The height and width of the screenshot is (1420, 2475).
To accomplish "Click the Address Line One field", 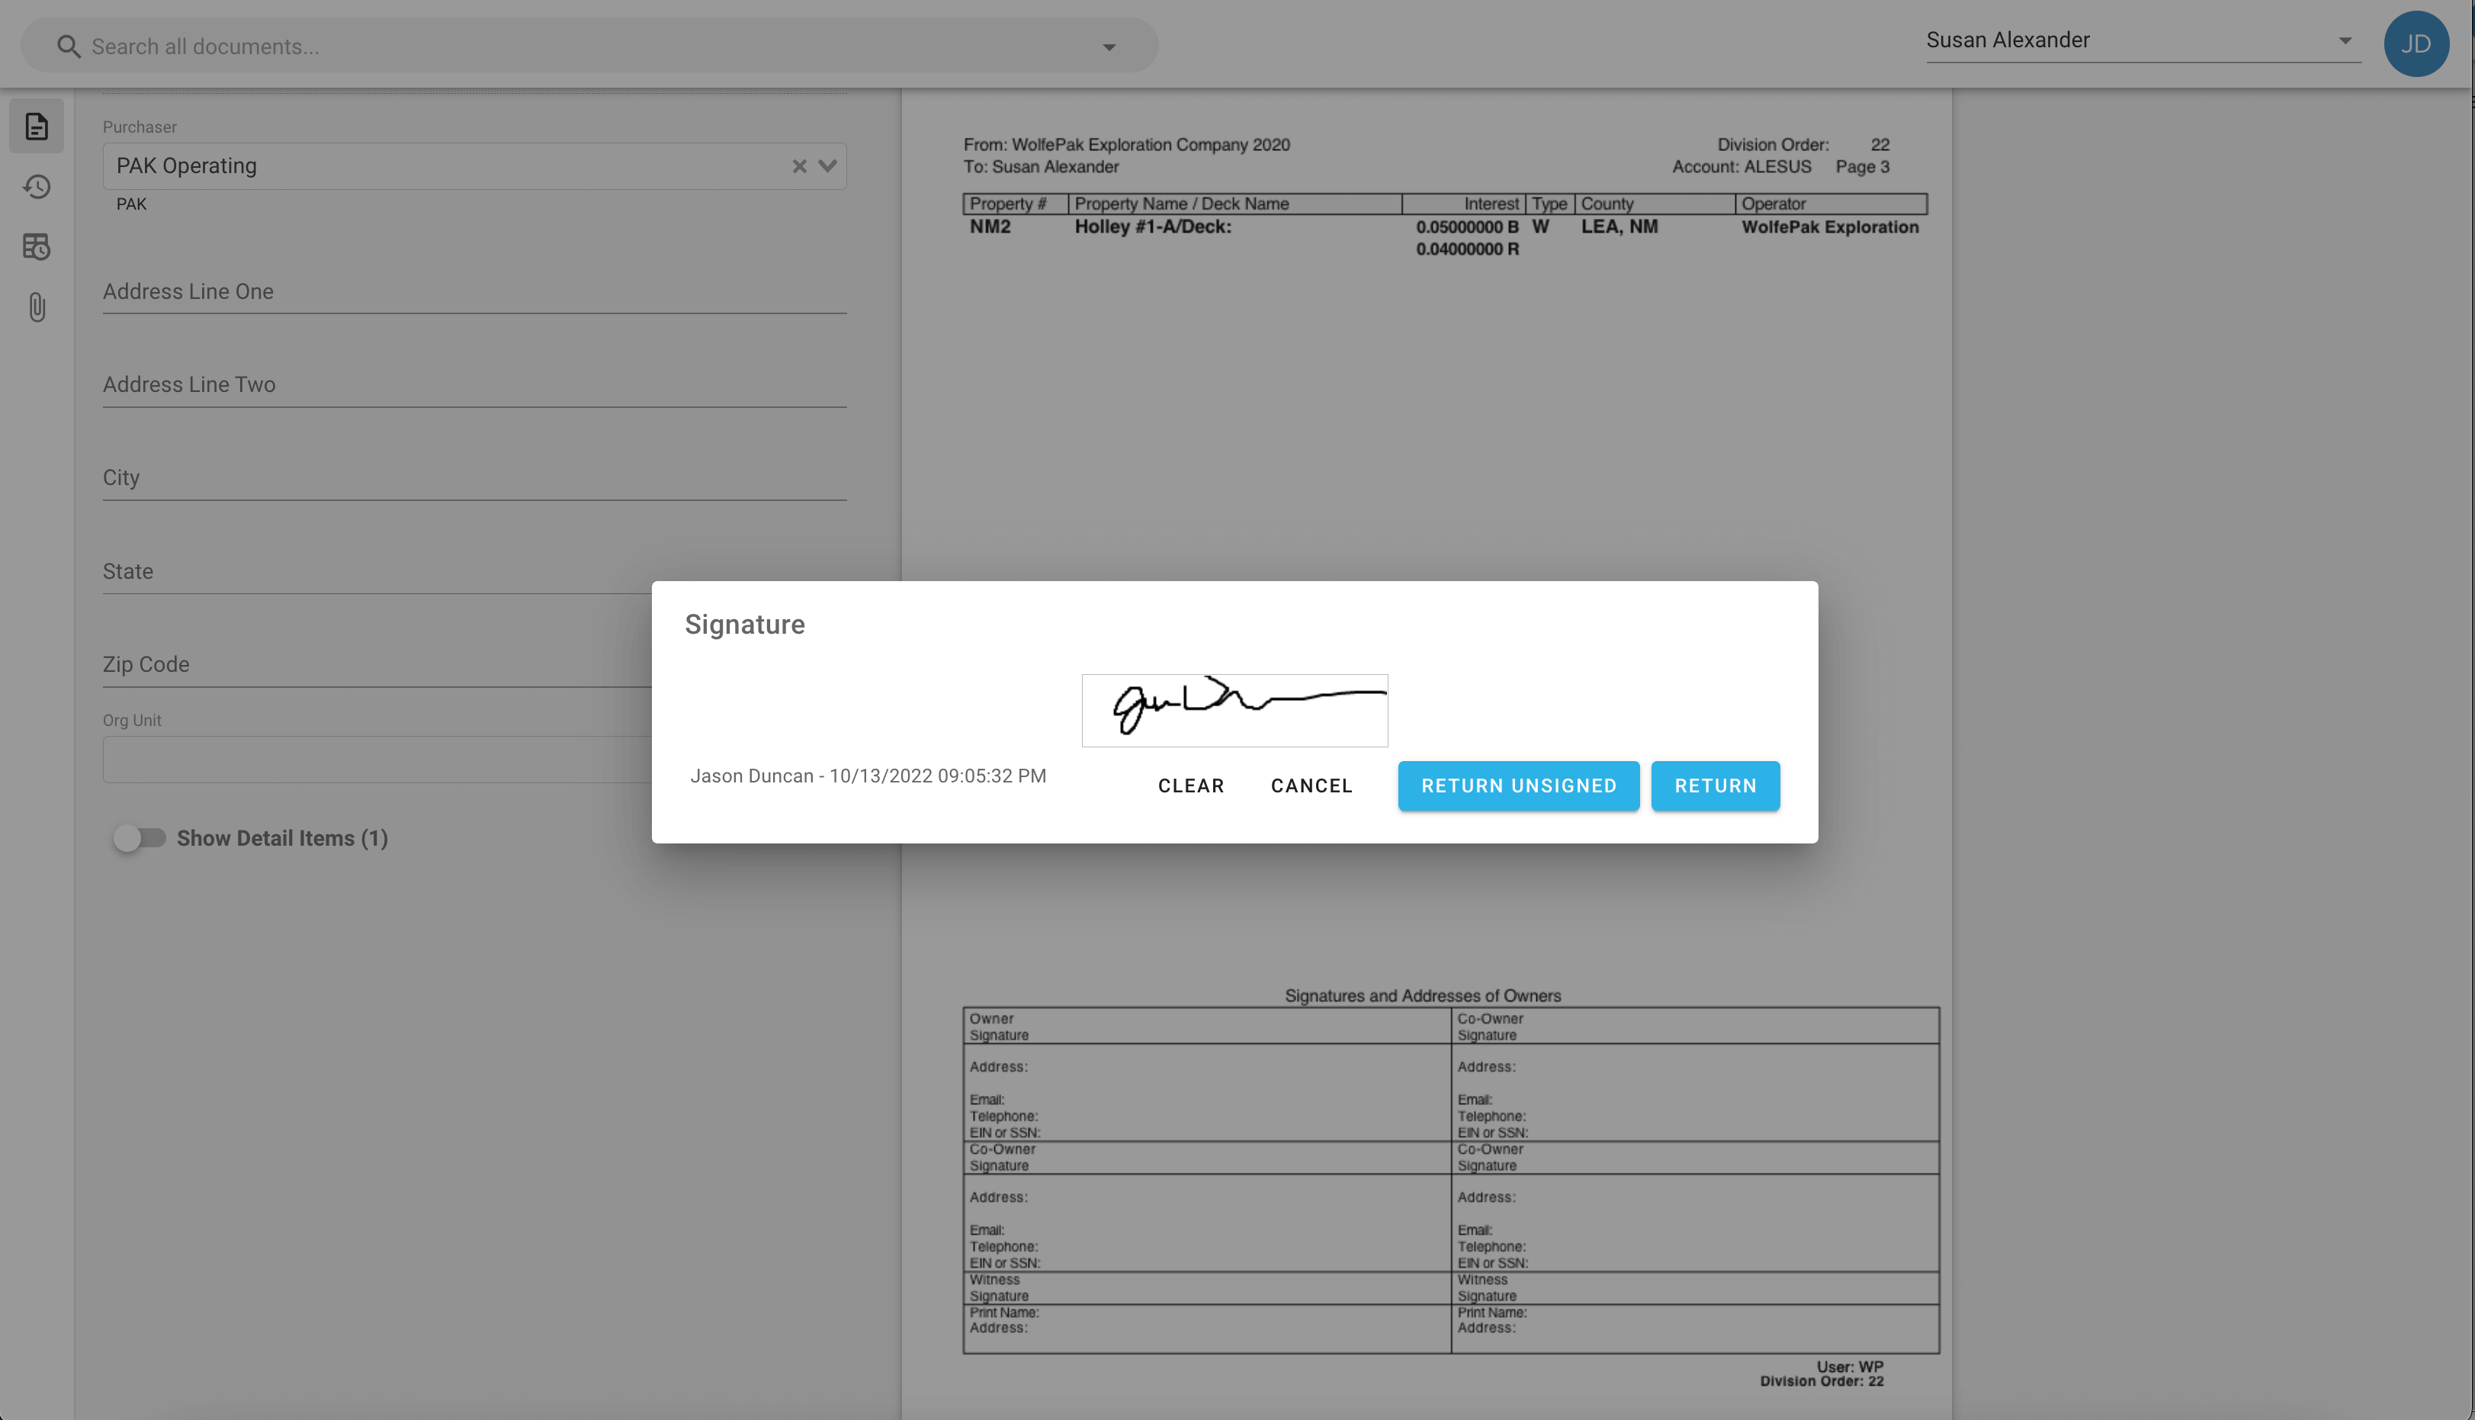I will point(473,291).
